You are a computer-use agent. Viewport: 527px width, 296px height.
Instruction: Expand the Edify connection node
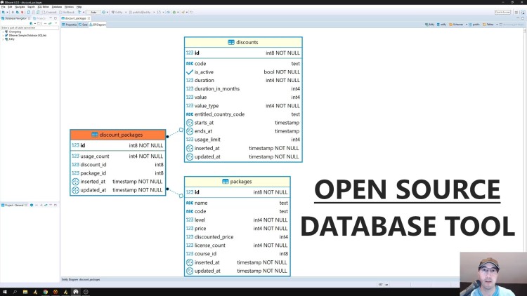(3, 39)
